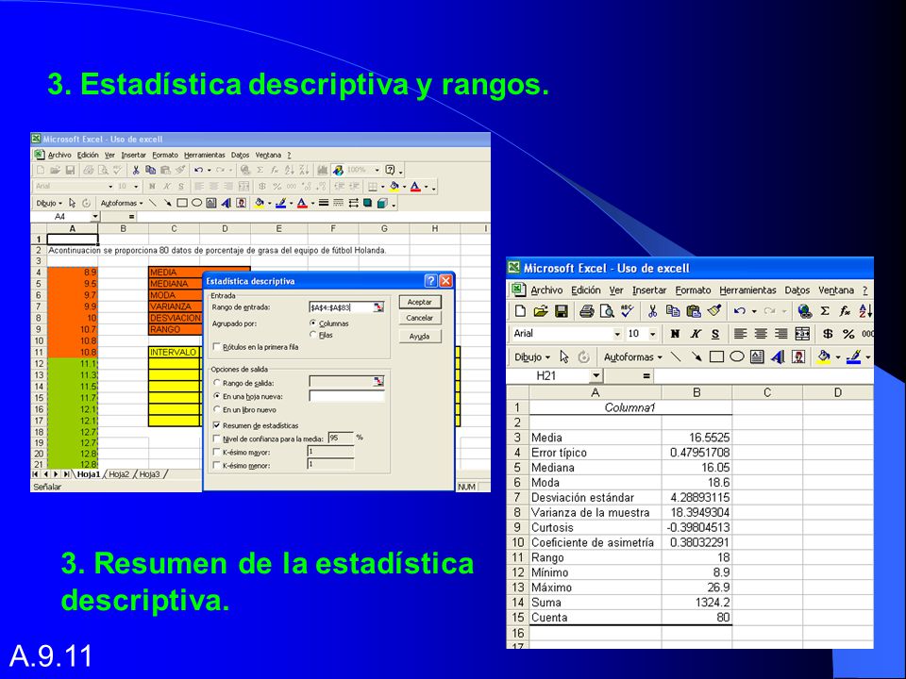Open font size 10 dropdown in right window

653,334
